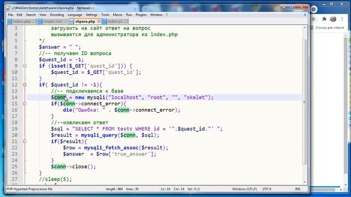Open the View menu
This screenshot has height=197, width=351.
coord(43,15)
